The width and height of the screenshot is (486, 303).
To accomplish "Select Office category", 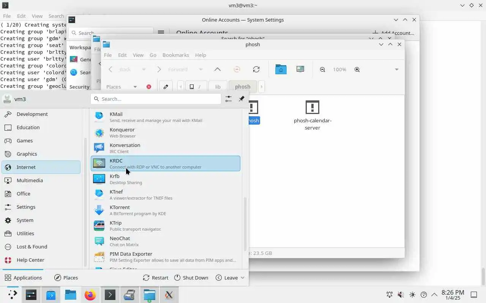I will [x=41, y=194].
